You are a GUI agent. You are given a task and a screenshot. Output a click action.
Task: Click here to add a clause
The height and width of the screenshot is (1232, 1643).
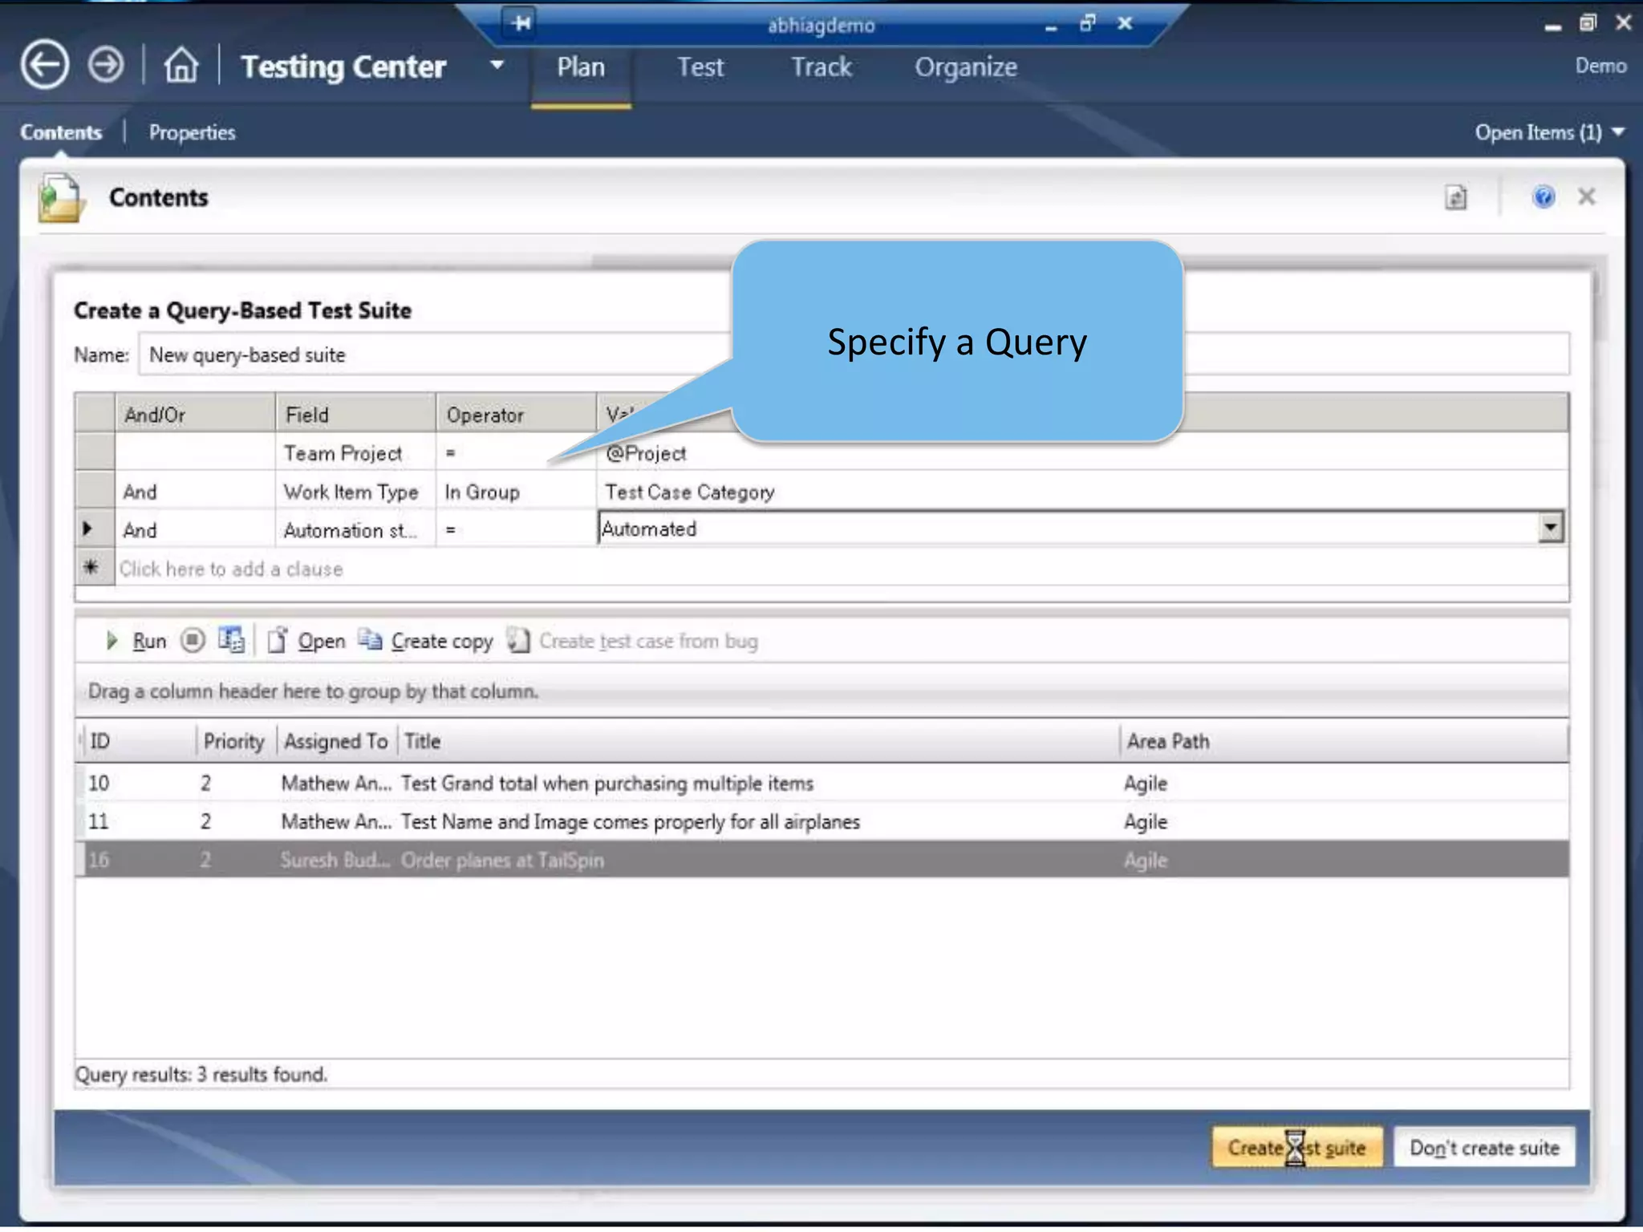pyautogui.click(x=231, y=569)
